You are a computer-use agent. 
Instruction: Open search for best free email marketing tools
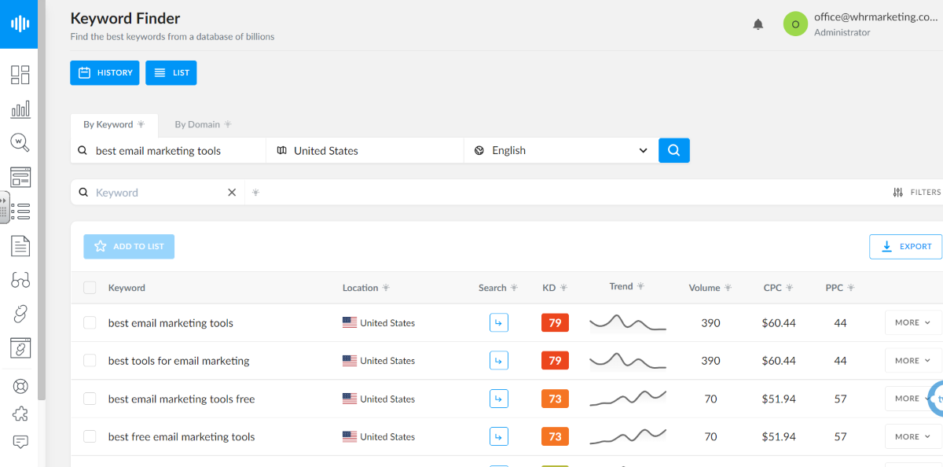click(499, 436)
